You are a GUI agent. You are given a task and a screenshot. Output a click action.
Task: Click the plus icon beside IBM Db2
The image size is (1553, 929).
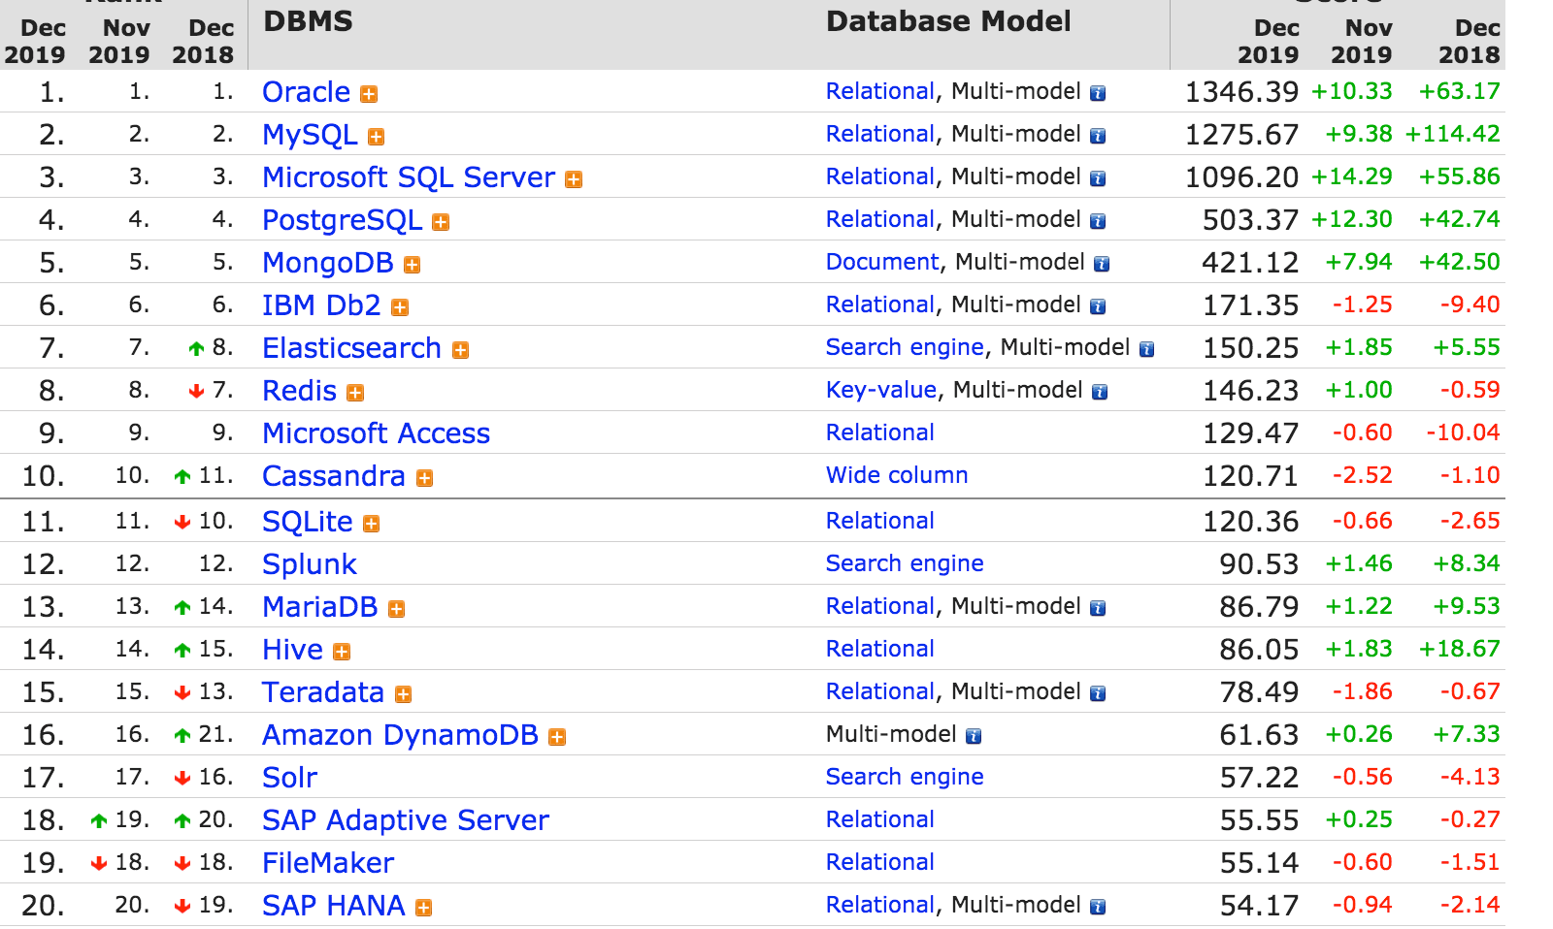(x=400, y=307)
